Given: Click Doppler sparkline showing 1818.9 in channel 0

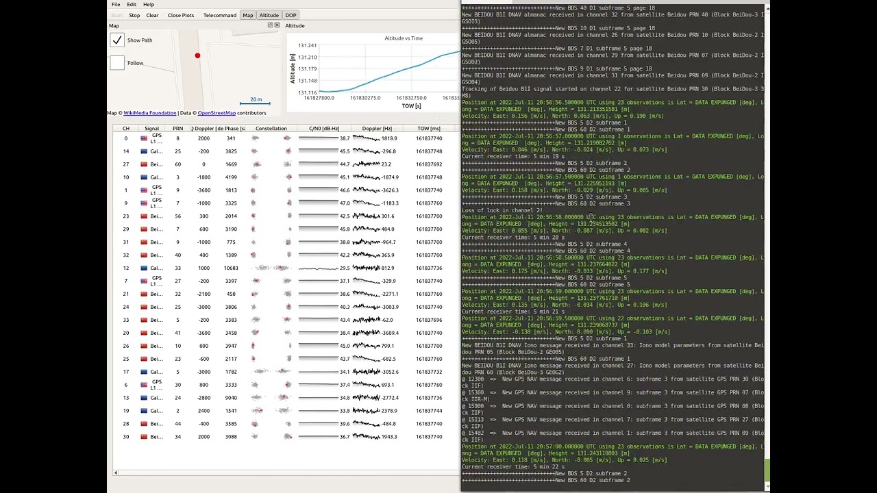Looking at the screenshot, I should coord(366,138).
